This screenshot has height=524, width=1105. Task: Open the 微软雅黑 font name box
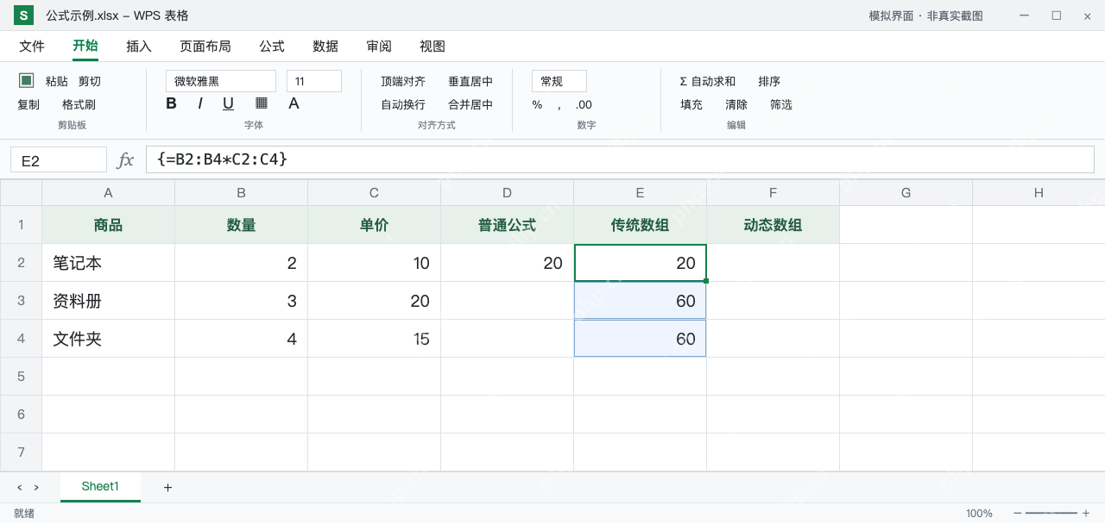tap(221, 81)
